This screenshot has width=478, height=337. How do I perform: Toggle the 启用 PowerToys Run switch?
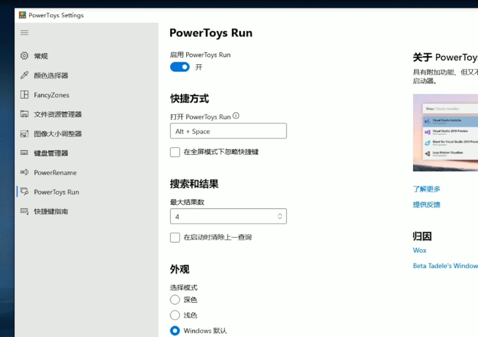click(x=180, y=67)
